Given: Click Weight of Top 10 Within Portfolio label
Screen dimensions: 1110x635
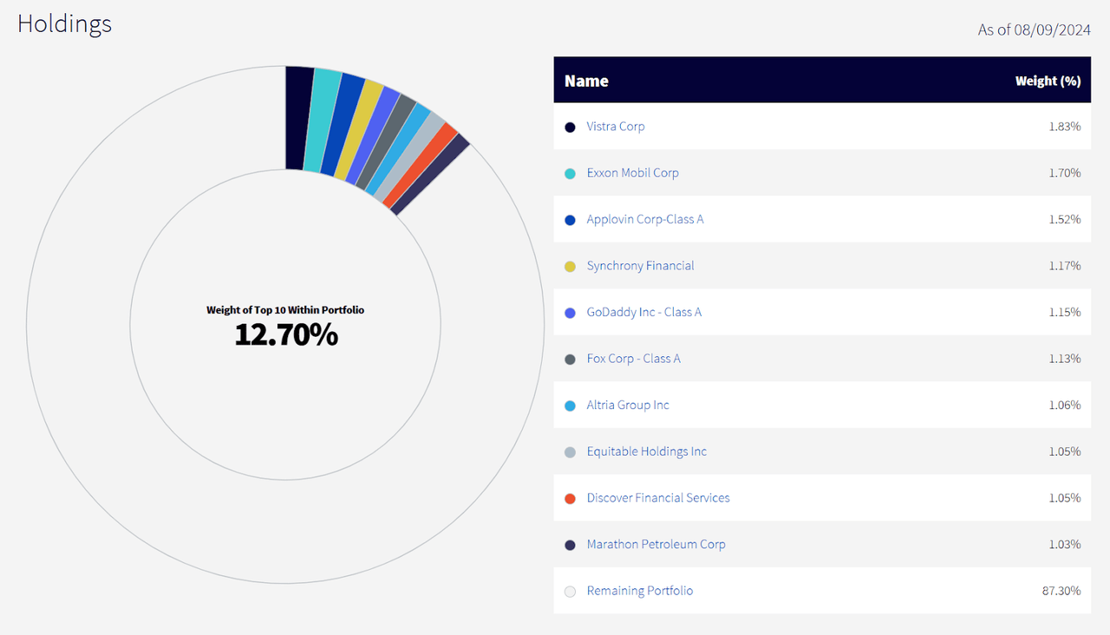Looking at the screenshot, I should coord(285,309).
